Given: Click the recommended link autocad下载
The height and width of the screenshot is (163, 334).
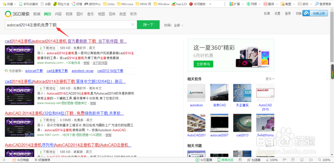Looking at the screenshot, I should pyautogui.click(x=34, y=71).
